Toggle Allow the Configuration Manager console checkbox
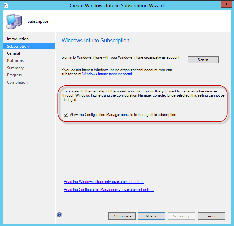The width and height of the screenshot is (234, 226). 66,115
